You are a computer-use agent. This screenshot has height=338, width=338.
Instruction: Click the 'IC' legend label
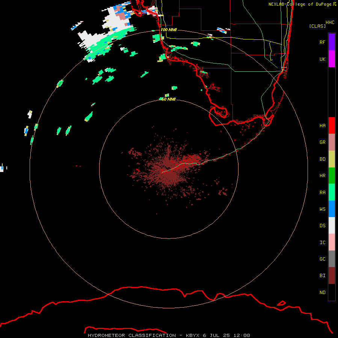[x=322, y=243]
